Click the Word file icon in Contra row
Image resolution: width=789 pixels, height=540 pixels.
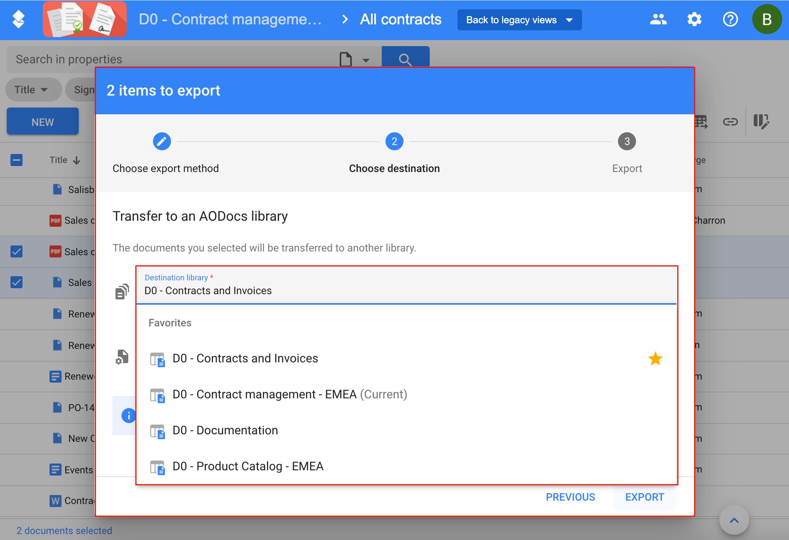coord(55,501)
